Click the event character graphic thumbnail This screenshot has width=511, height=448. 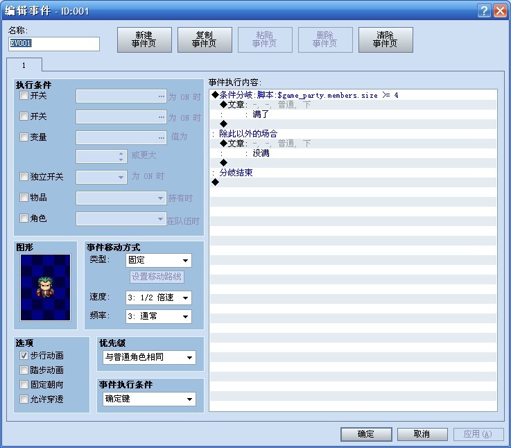tap(45, 287)
